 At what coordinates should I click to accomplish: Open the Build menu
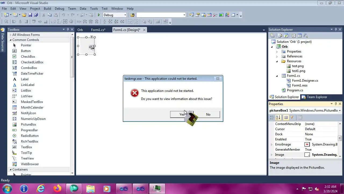47,9
